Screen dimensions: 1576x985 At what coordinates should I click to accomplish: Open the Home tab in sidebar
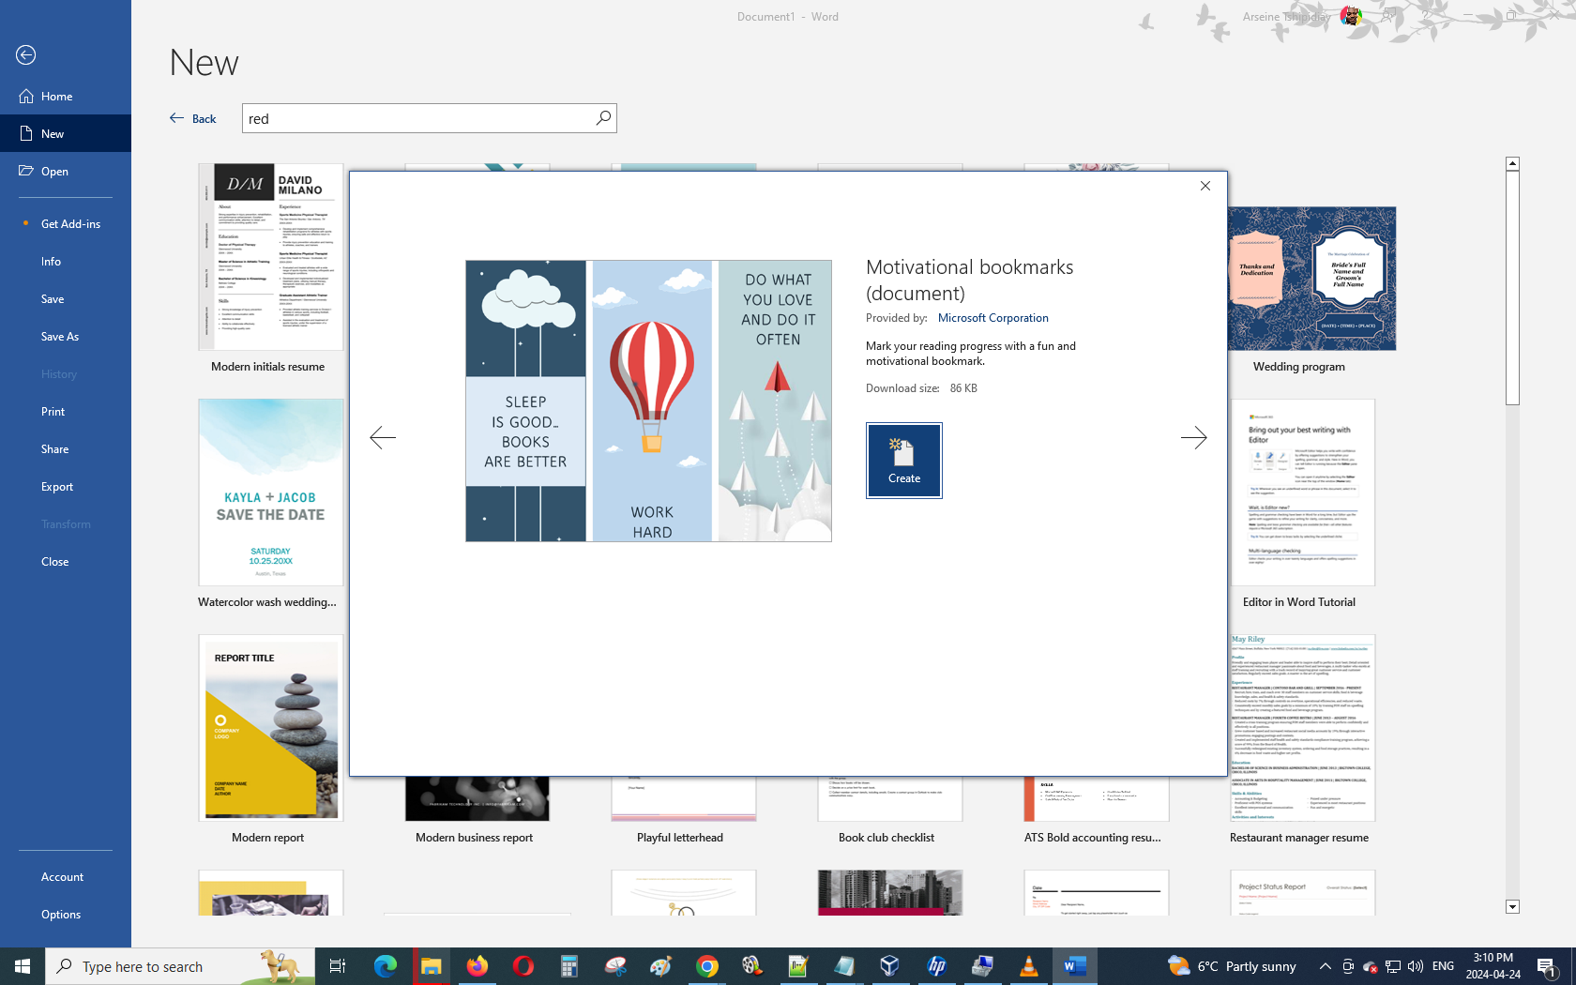[56, 97]
